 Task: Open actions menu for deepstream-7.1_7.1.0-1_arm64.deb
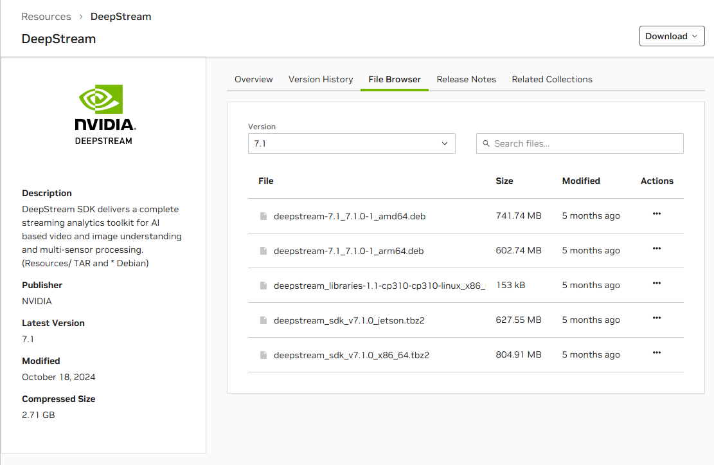click(x=656, y=248)
